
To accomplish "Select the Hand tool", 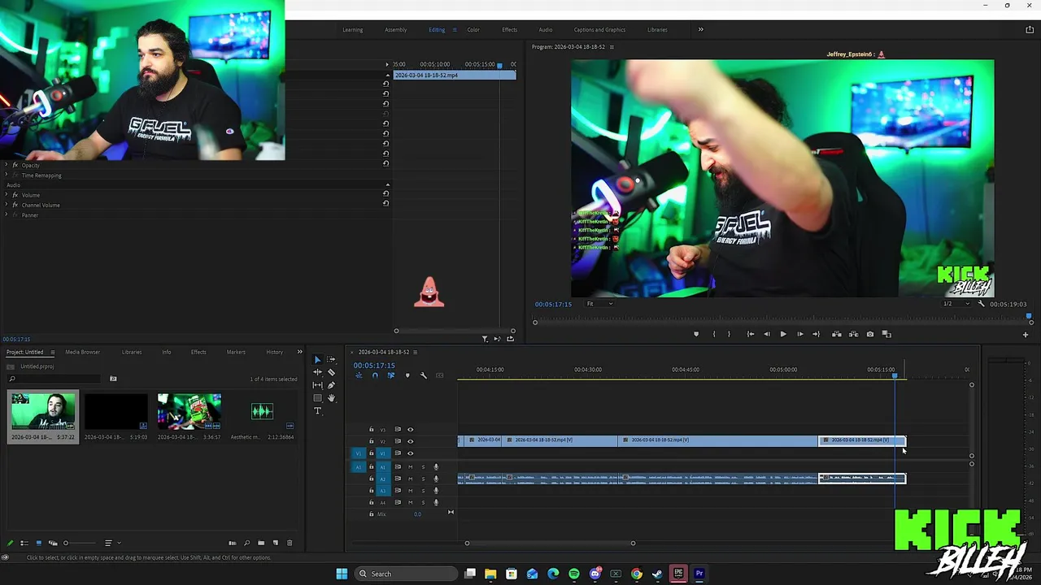I will pos(331,398).
